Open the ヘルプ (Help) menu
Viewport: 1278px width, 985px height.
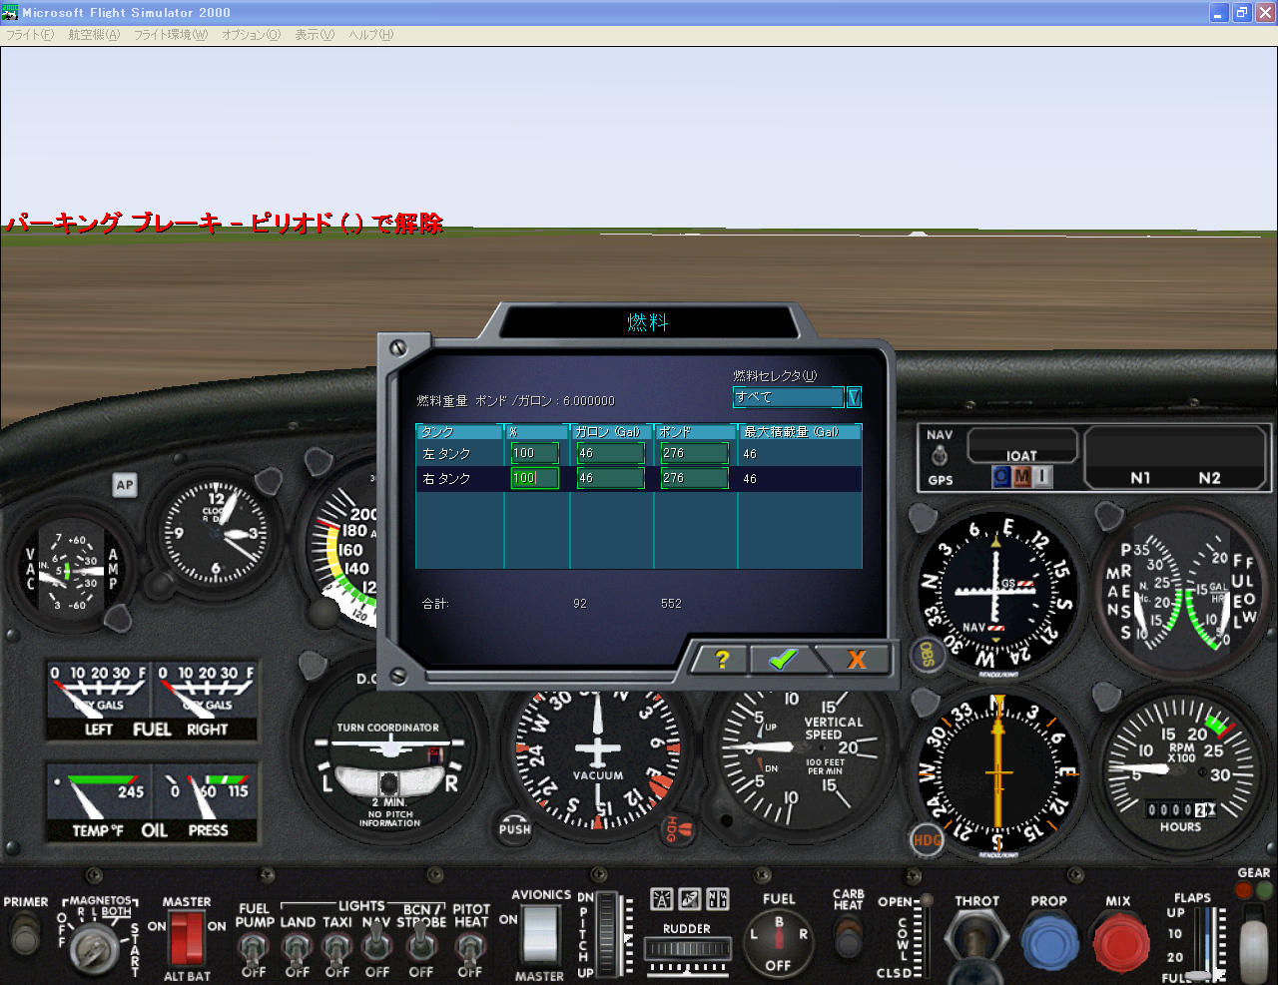click(370, 35)
